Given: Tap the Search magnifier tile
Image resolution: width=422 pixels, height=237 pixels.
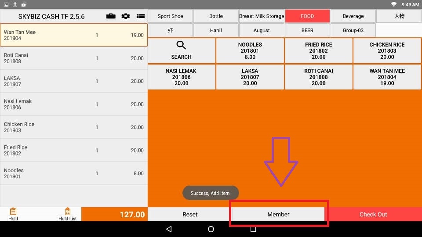Looking at the screenshot, I should point(182,50).
